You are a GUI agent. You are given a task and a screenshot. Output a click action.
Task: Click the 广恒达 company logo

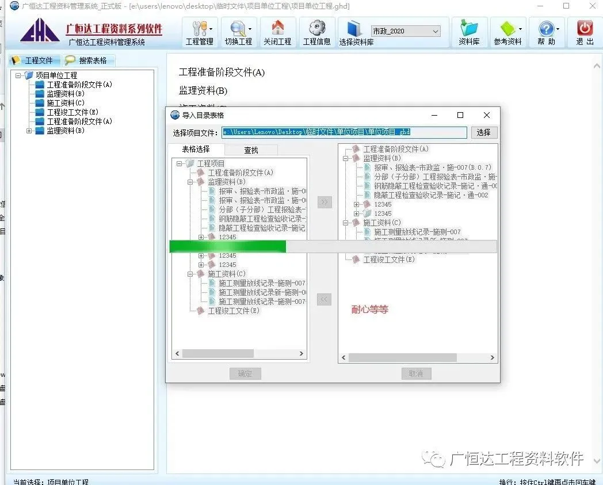[x=40, y=30]
